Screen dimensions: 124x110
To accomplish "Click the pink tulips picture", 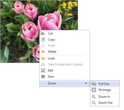I will 20,31.
